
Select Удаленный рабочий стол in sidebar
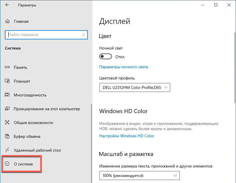(x=37, y=150)
